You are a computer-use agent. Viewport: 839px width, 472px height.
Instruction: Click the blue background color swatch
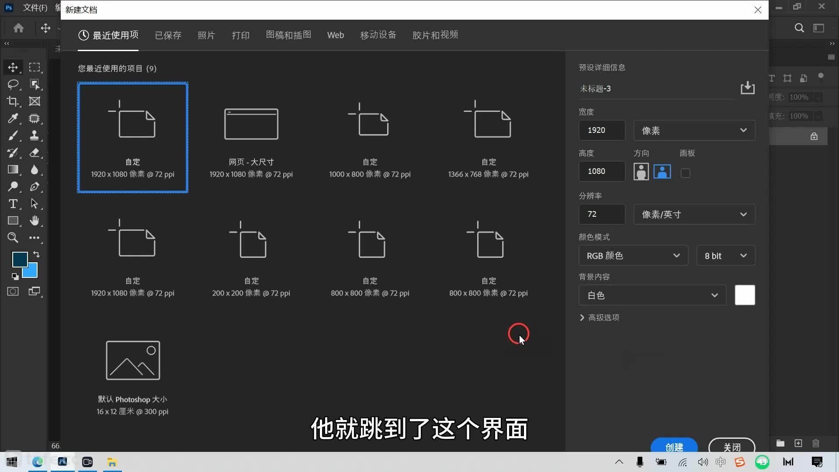tap(33, 272)
